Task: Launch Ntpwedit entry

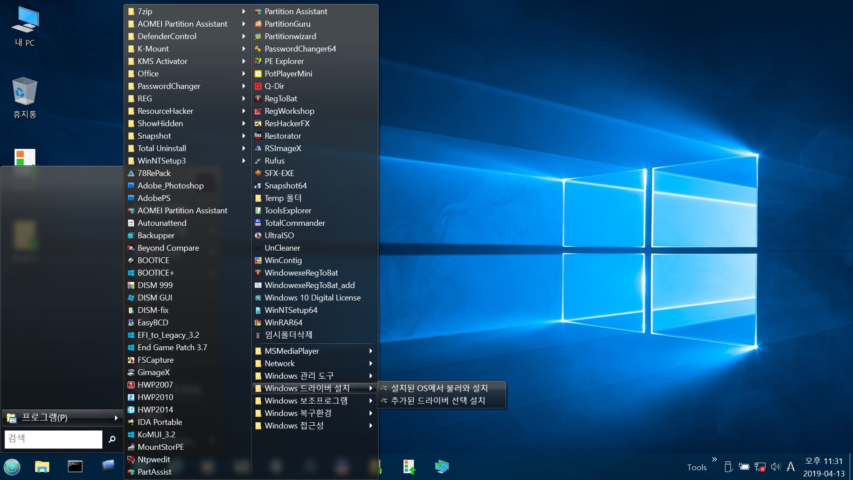Action: (x=187, y=460)
